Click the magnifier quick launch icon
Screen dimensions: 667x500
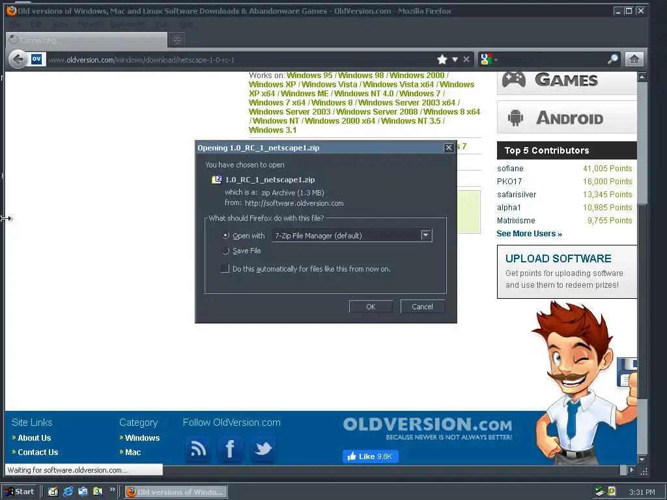[98, 492]
